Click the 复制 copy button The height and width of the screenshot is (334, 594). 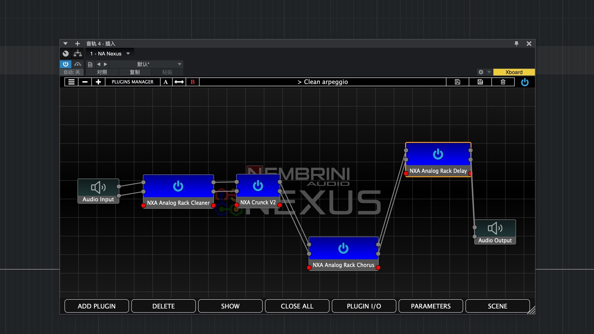(135, 72)
